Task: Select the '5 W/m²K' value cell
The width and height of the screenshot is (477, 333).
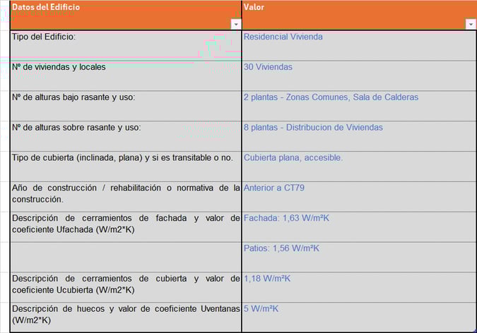Action: pyautogui.click(x=359, y=317)
